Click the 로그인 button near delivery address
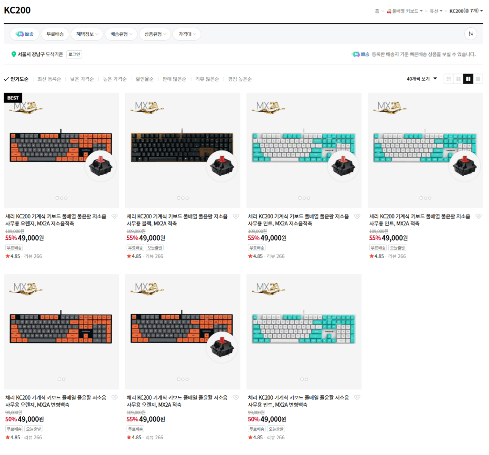 74,54
